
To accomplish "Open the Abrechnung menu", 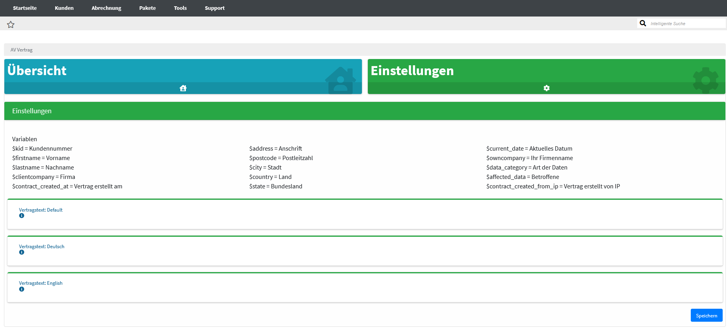I will tap(106, 8).
